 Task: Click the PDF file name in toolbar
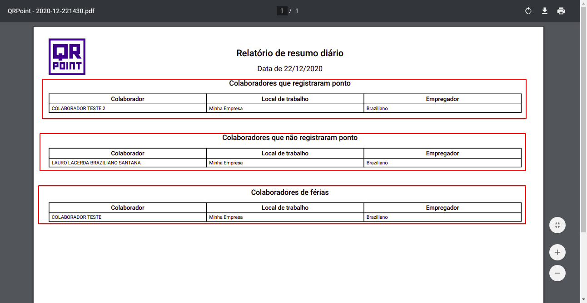click(51, 11)
